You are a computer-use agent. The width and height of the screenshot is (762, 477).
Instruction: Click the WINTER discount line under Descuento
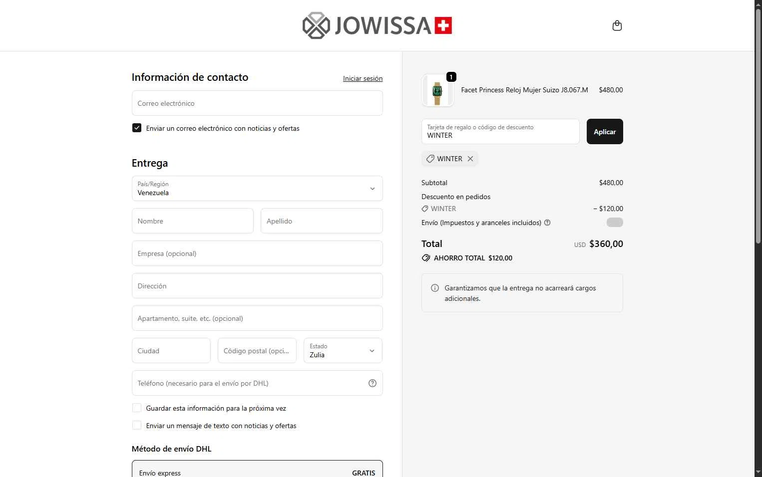522,209
